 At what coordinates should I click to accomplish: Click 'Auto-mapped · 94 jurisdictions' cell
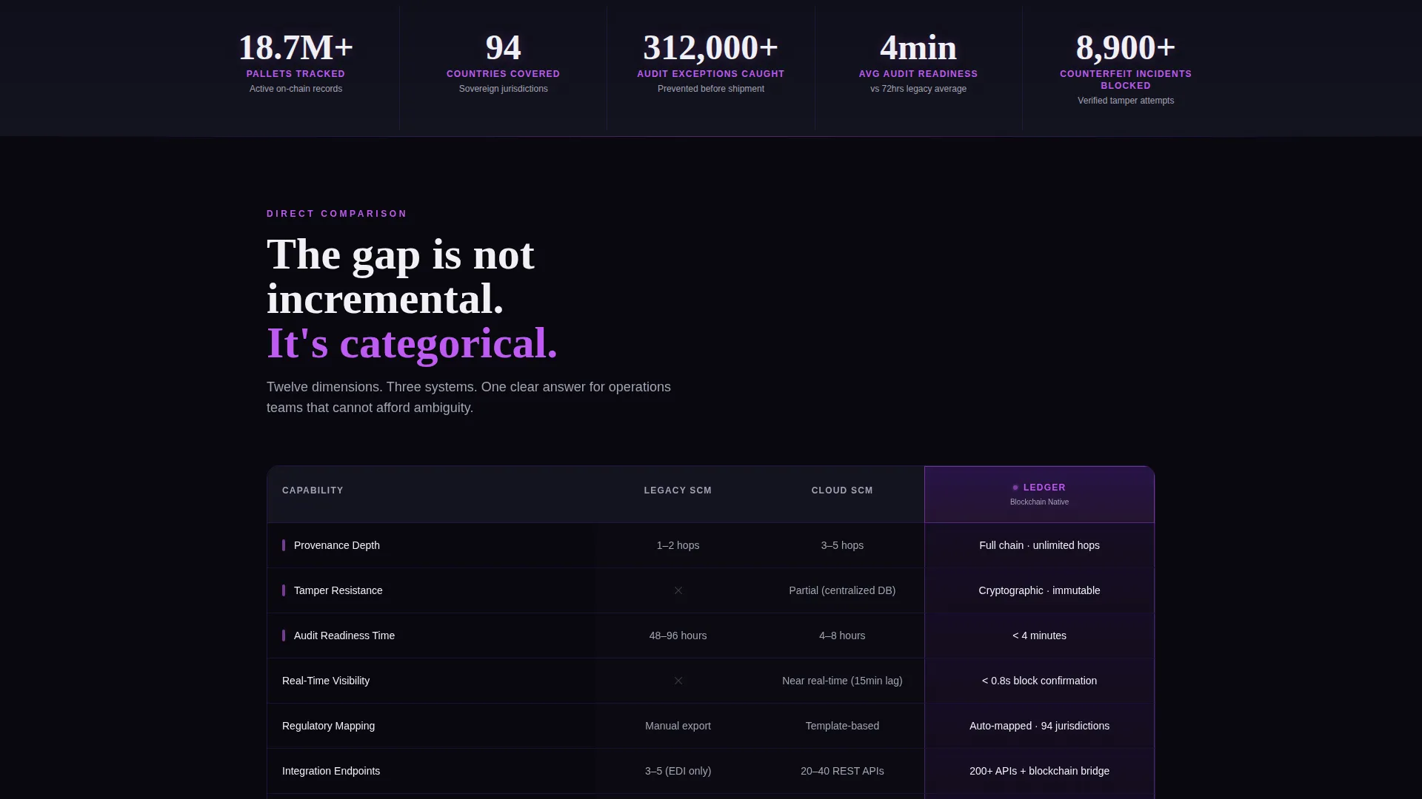click(x=1039, y=726)
